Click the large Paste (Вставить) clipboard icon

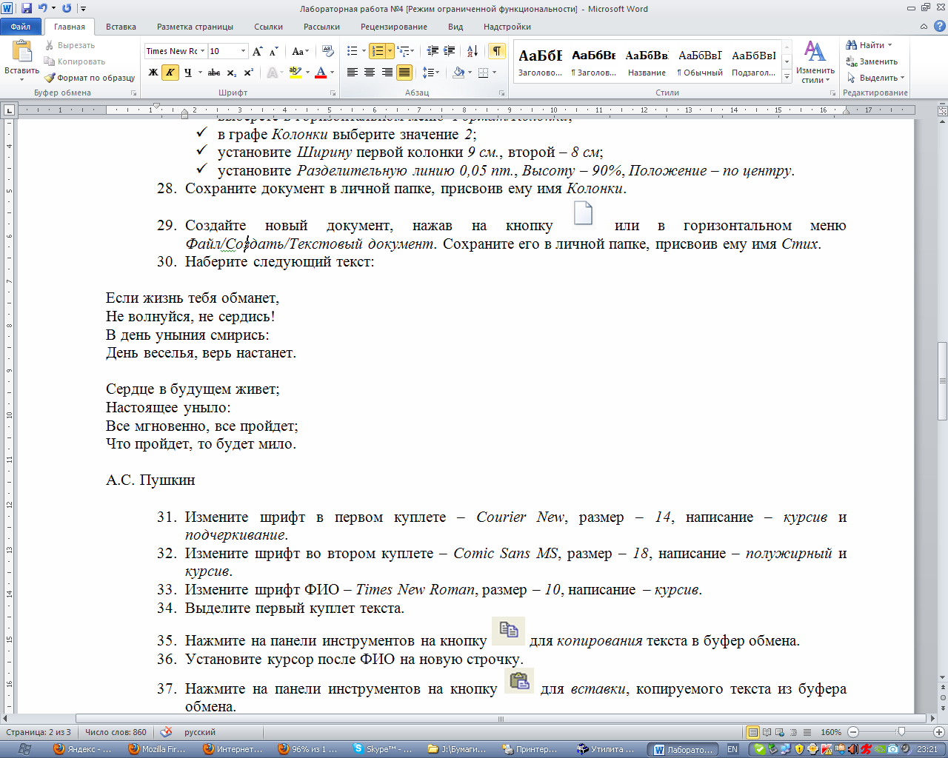22,51
